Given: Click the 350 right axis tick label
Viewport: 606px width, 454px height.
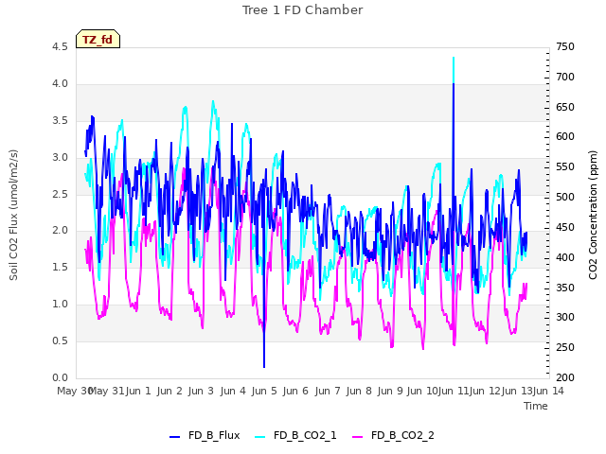Looking at the screenshot, I should click(565, 288).
